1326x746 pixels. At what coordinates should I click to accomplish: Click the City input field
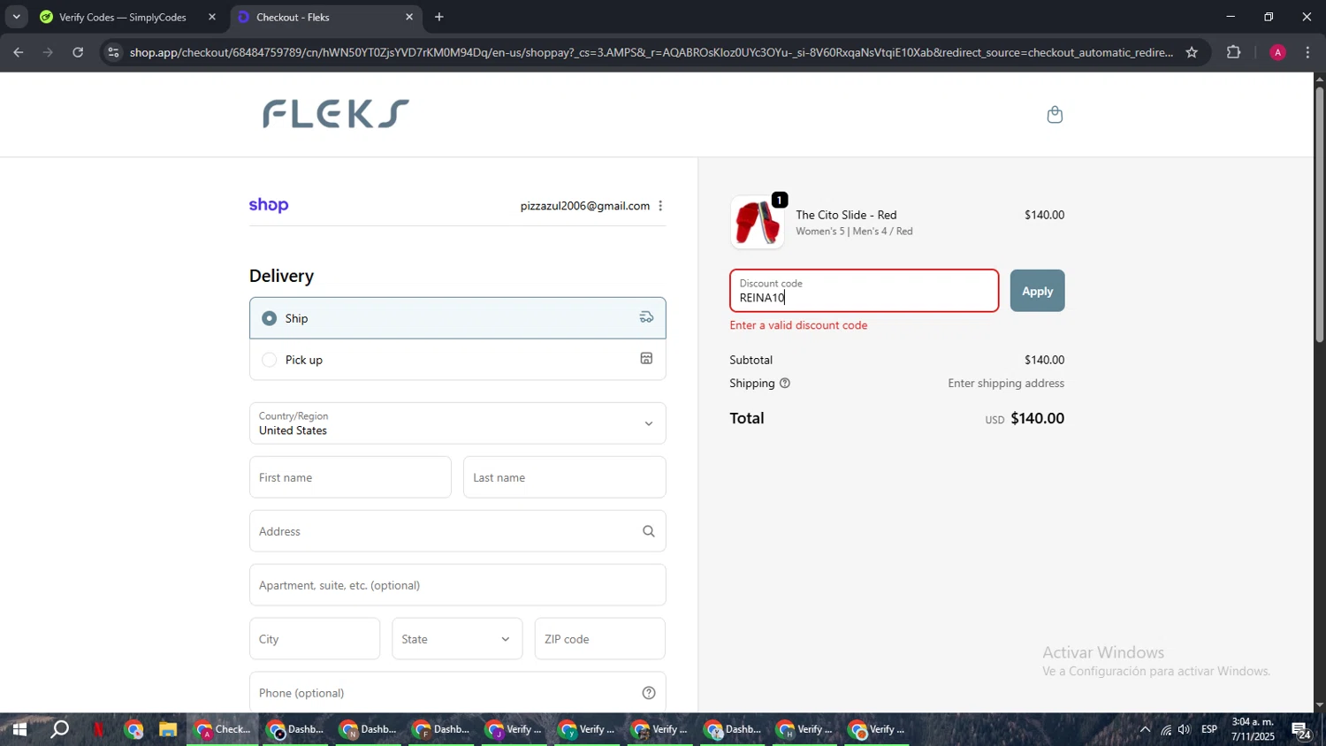pyautogui.click(x=315, y=639)
